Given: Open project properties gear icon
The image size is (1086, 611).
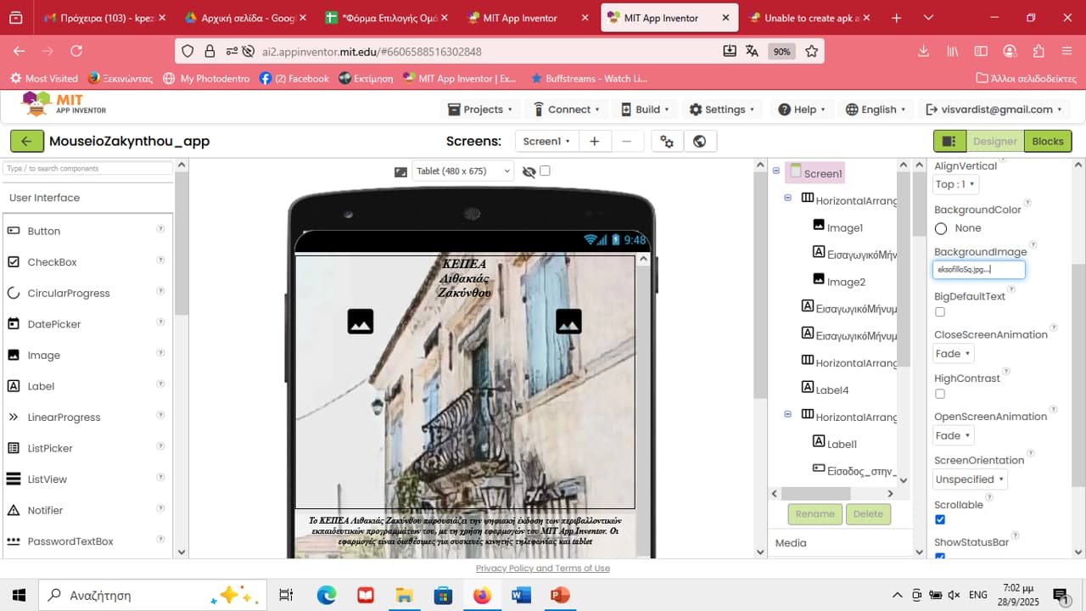Looking at the screenshot, I should [x=667, y=142].
